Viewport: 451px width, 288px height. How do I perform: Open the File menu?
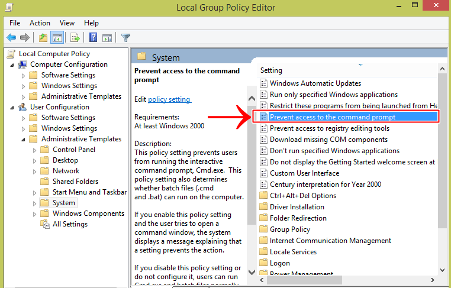(15, 23)
